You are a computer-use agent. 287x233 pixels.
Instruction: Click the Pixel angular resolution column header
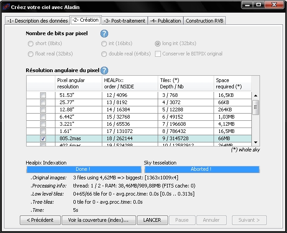click(78, 83)
